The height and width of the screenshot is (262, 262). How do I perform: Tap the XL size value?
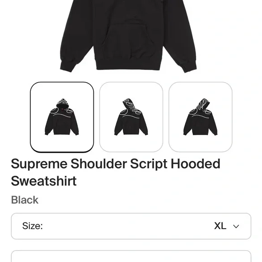point(220,226)
